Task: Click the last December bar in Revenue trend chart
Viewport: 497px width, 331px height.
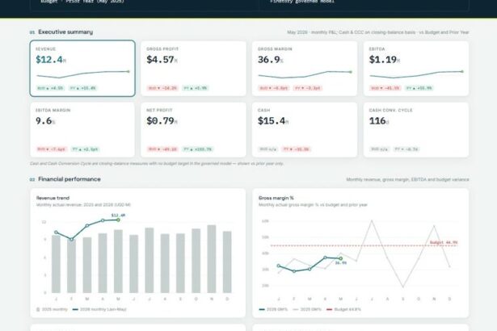Action: click(x=227, y=262)
